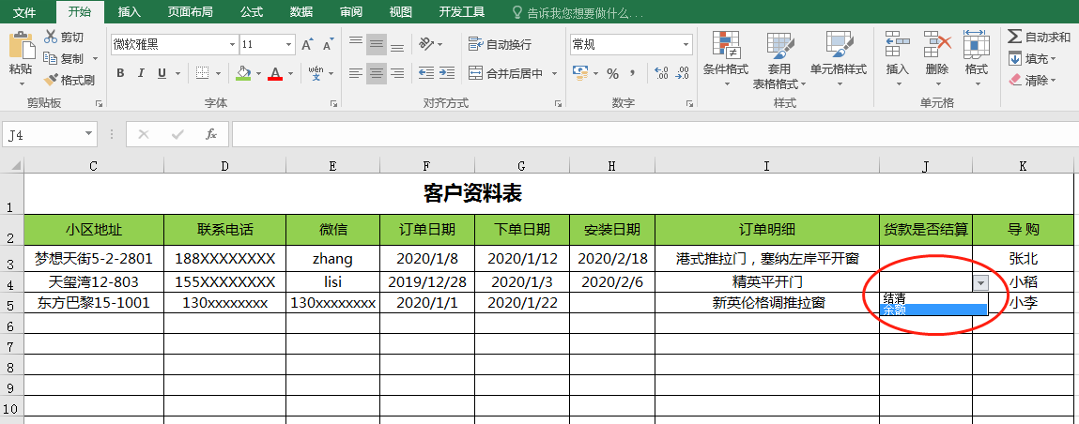Open the Name Box dropdown arrow
This screenshot has width=1079, height=424.
click(x=89, y=135)
